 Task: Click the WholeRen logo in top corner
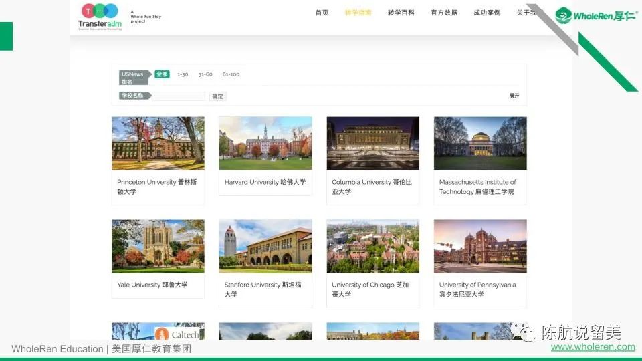pyautogui.click(x=597, y=15)
